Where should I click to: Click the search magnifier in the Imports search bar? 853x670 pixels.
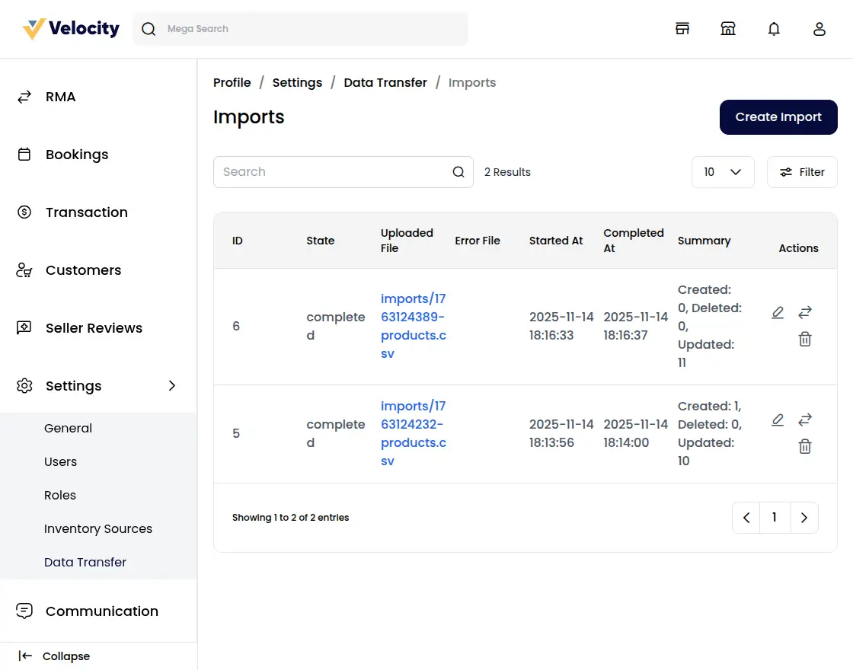click(x=458, y=172)
